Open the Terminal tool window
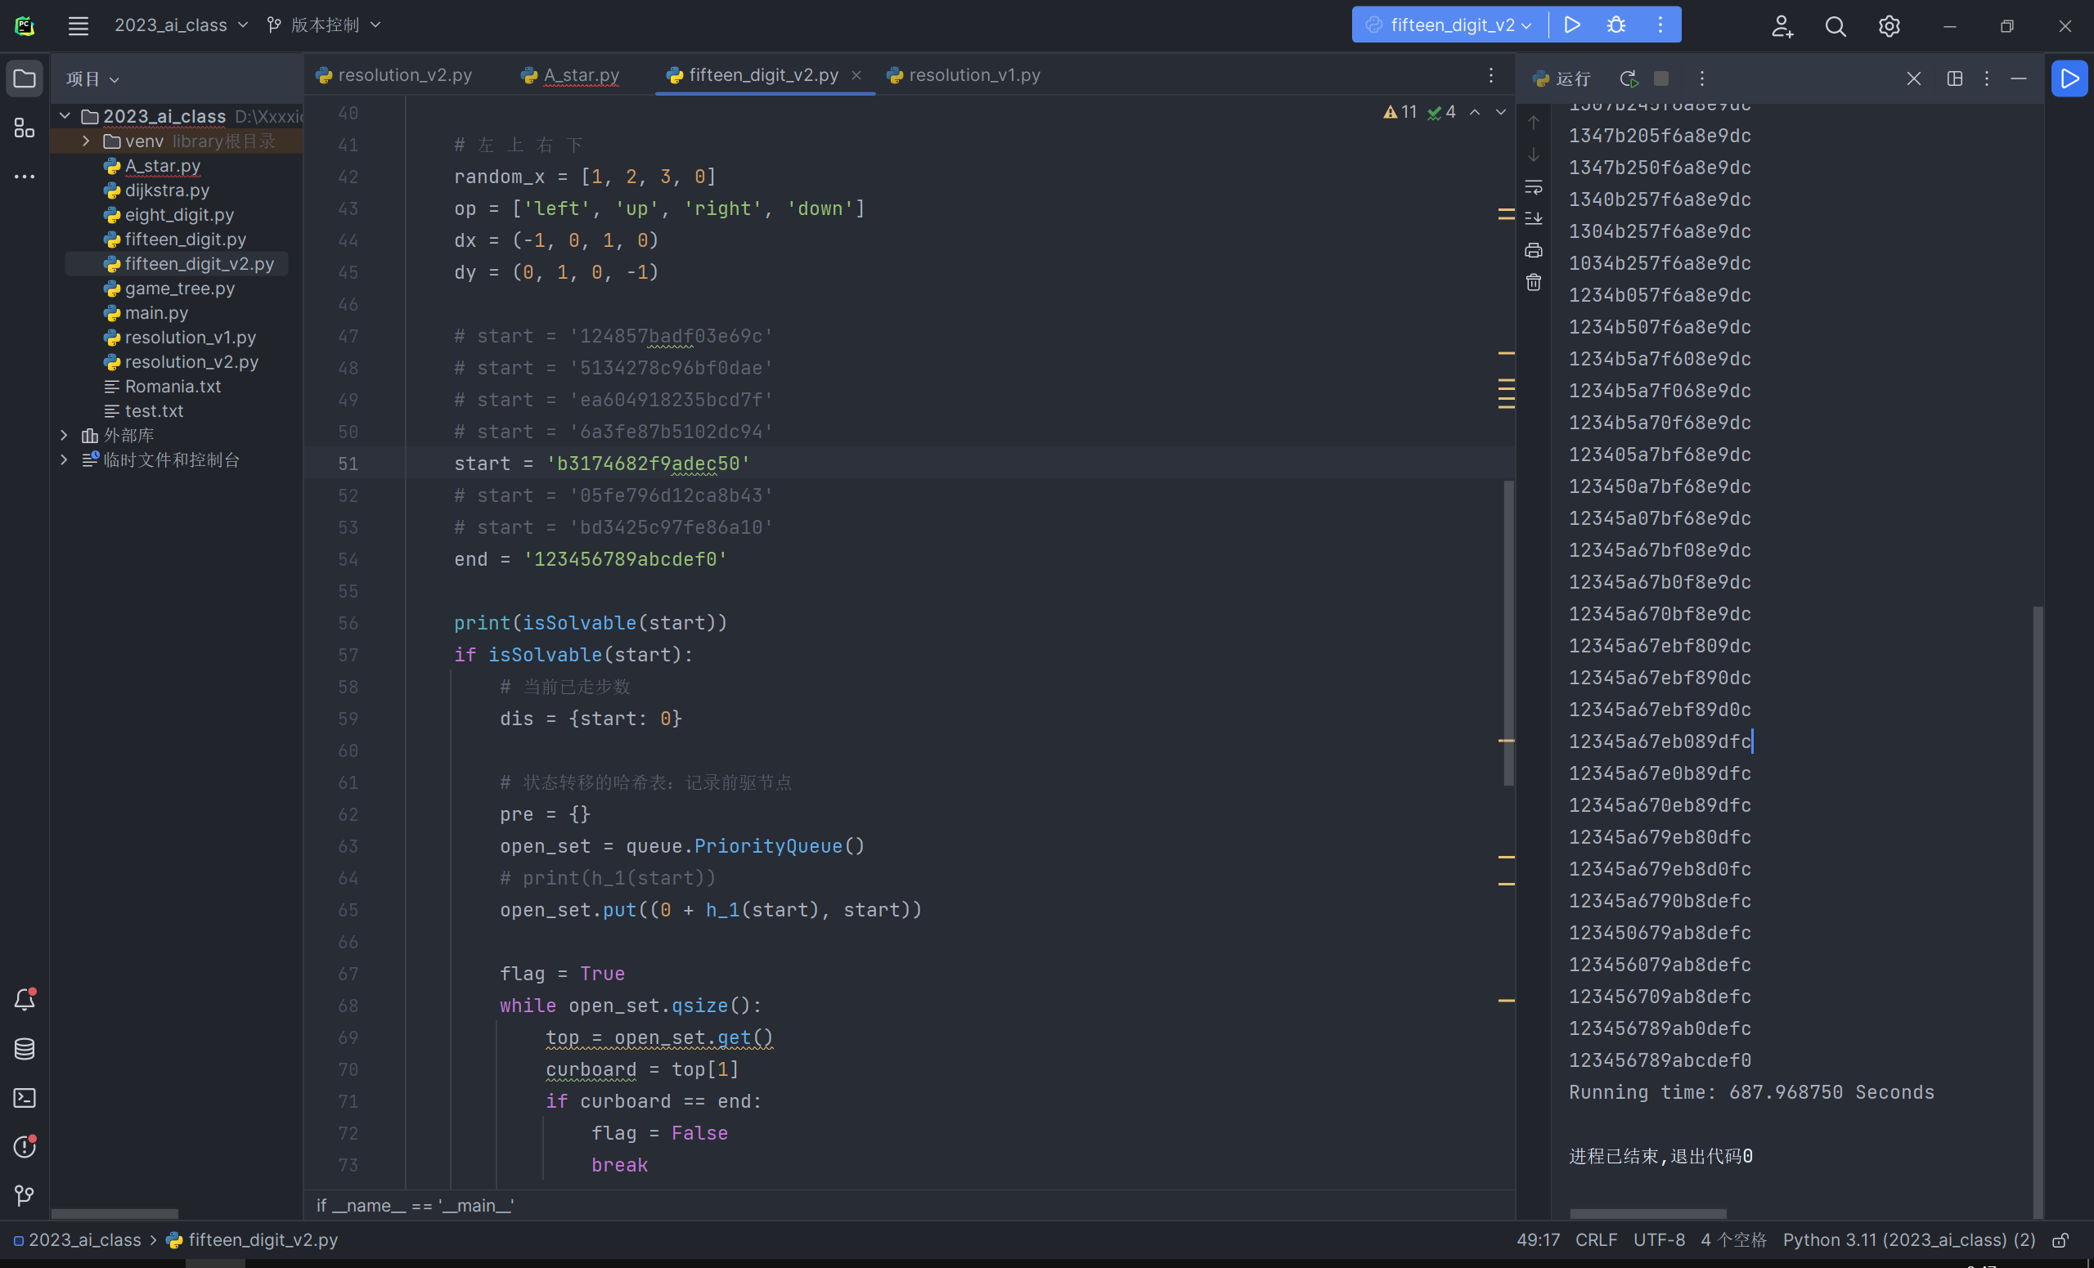Screen dimensions: 2094x1268 click(x=25, y=1098)
